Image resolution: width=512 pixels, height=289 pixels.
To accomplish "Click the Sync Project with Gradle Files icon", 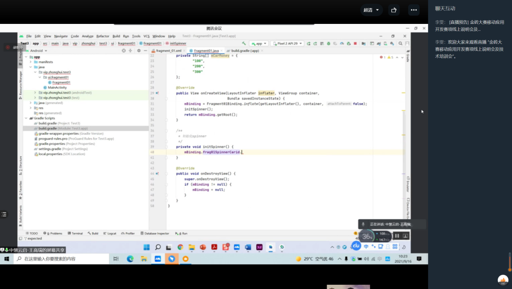I will [x=379, y=44].
